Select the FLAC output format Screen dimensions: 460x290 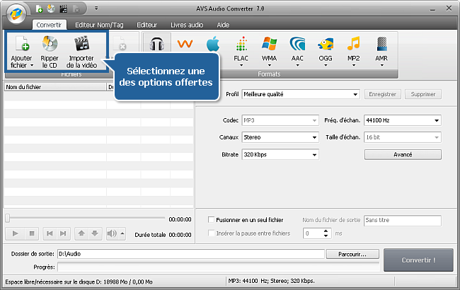tap(241, 46)
